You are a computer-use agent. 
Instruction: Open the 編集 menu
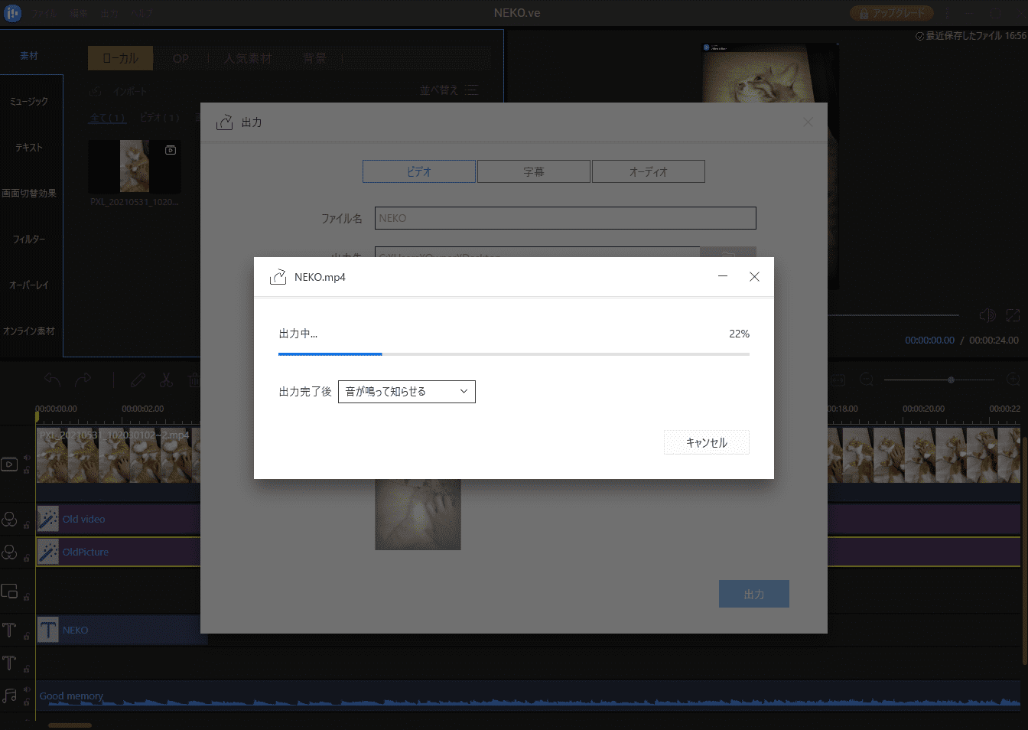pyautogui.click(x=79, y=13)
